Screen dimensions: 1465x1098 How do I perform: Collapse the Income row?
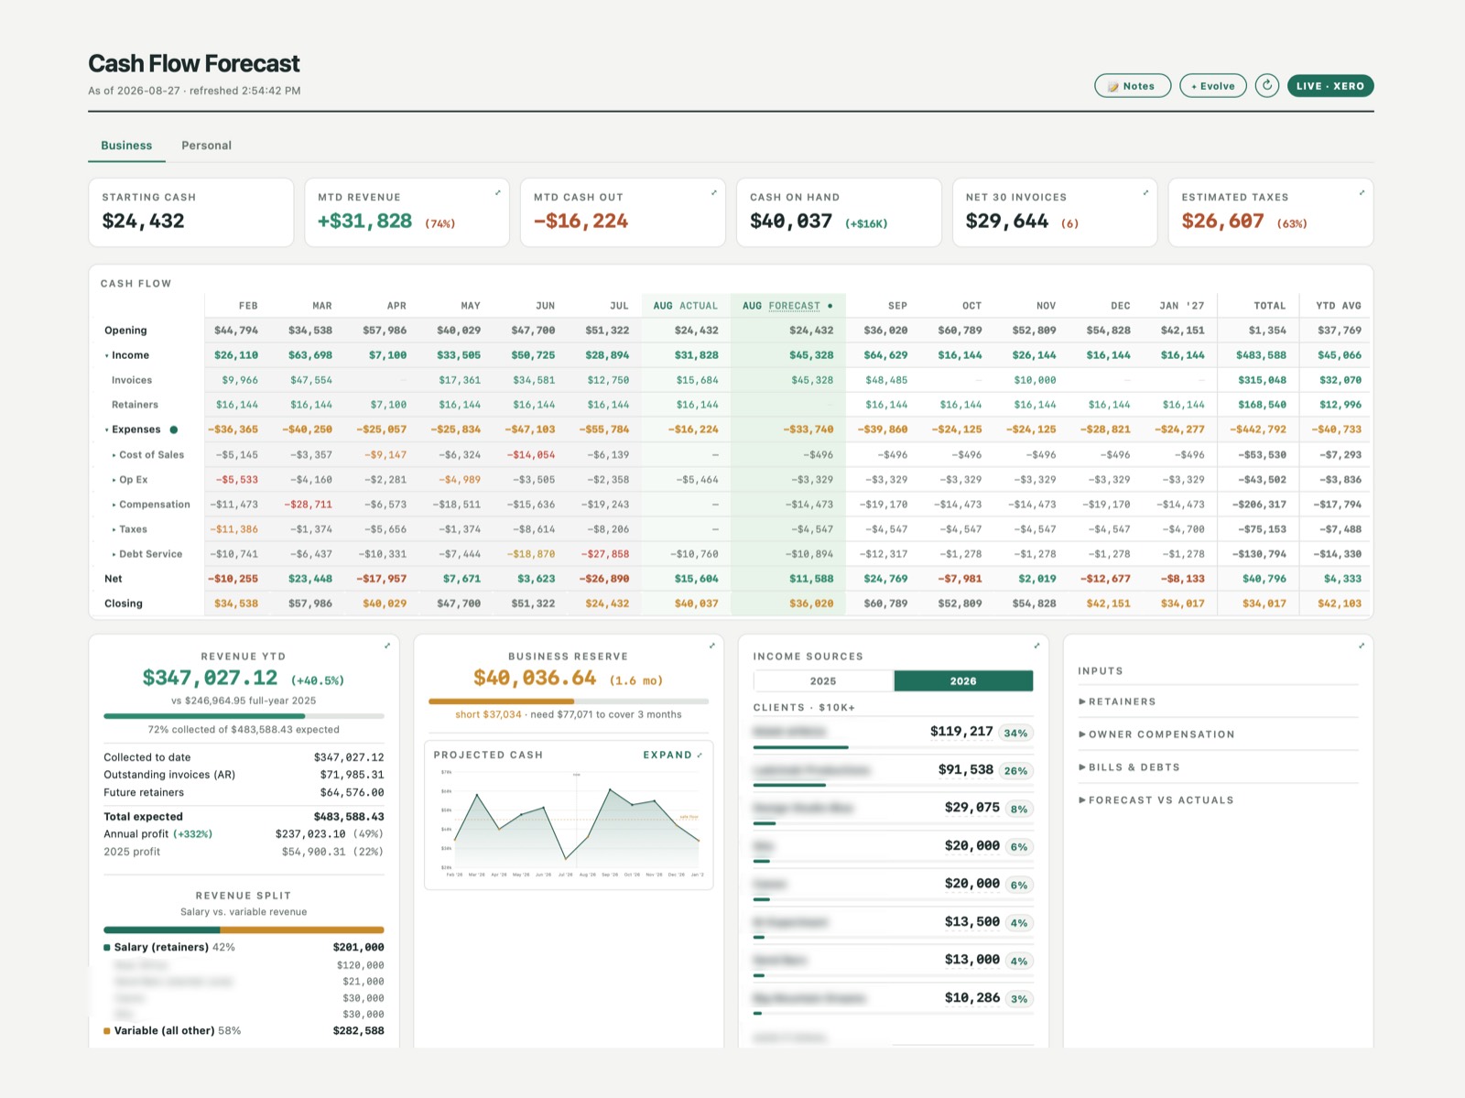pyautogui.click(x=107, y=356)
